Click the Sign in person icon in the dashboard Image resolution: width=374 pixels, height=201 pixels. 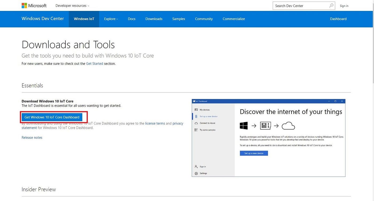click(196, 166)
